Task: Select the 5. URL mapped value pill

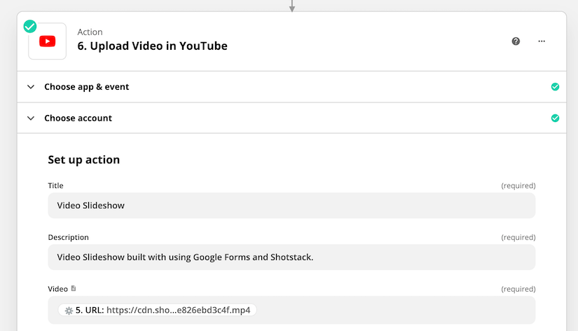Action: [x=158, y=310]
